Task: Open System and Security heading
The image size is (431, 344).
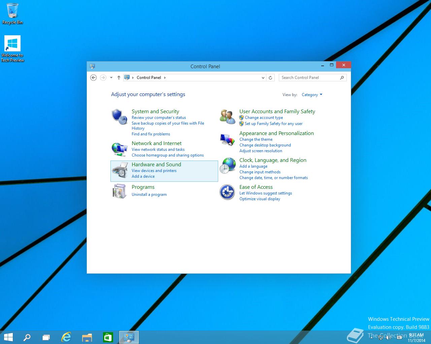Action: point(155,112)
